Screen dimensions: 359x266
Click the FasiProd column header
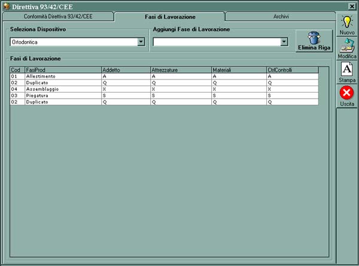click(x=63, y=70)
